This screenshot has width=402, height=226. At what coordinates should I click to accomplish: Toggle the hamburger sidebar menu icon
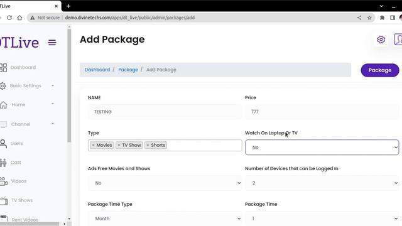click(x=52, y=43)
